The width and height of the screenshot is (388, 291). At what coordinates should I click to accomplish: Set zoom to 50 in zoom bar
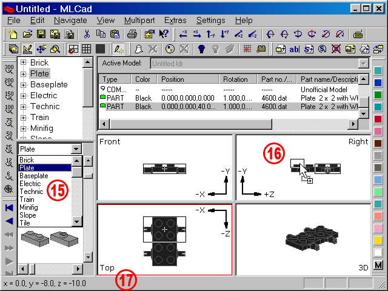(9, 136)
